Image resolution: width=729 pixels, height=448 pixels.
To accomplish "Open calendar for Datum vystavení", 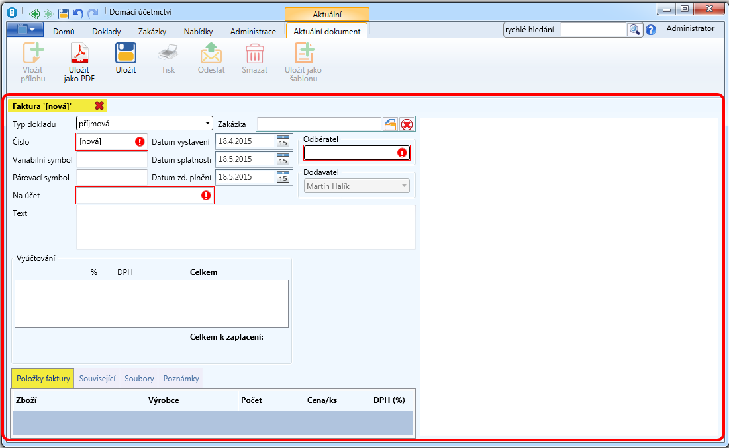I will pos(283,141).
